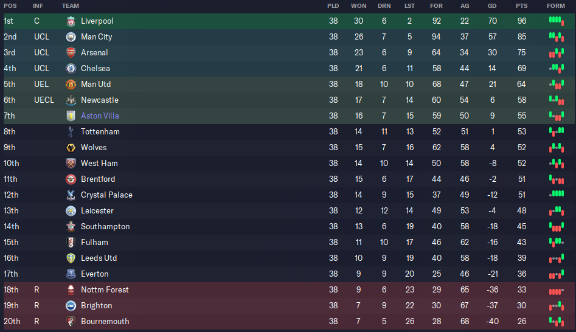
Task: Click the Leeds Utd crest icon
Action: point(71,258)
